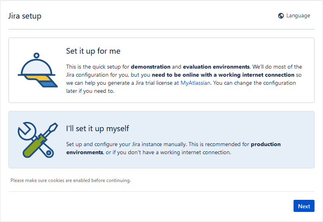Click the round knob atop the cloche icon

tap(36, 55)
